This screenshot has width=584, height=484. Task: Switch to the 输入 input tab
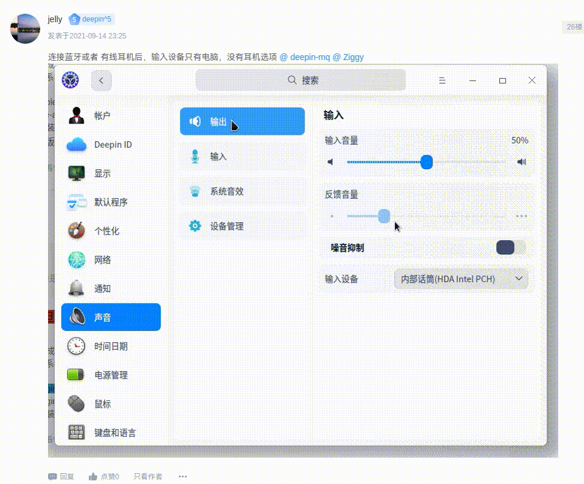click(x=243, y=156)
